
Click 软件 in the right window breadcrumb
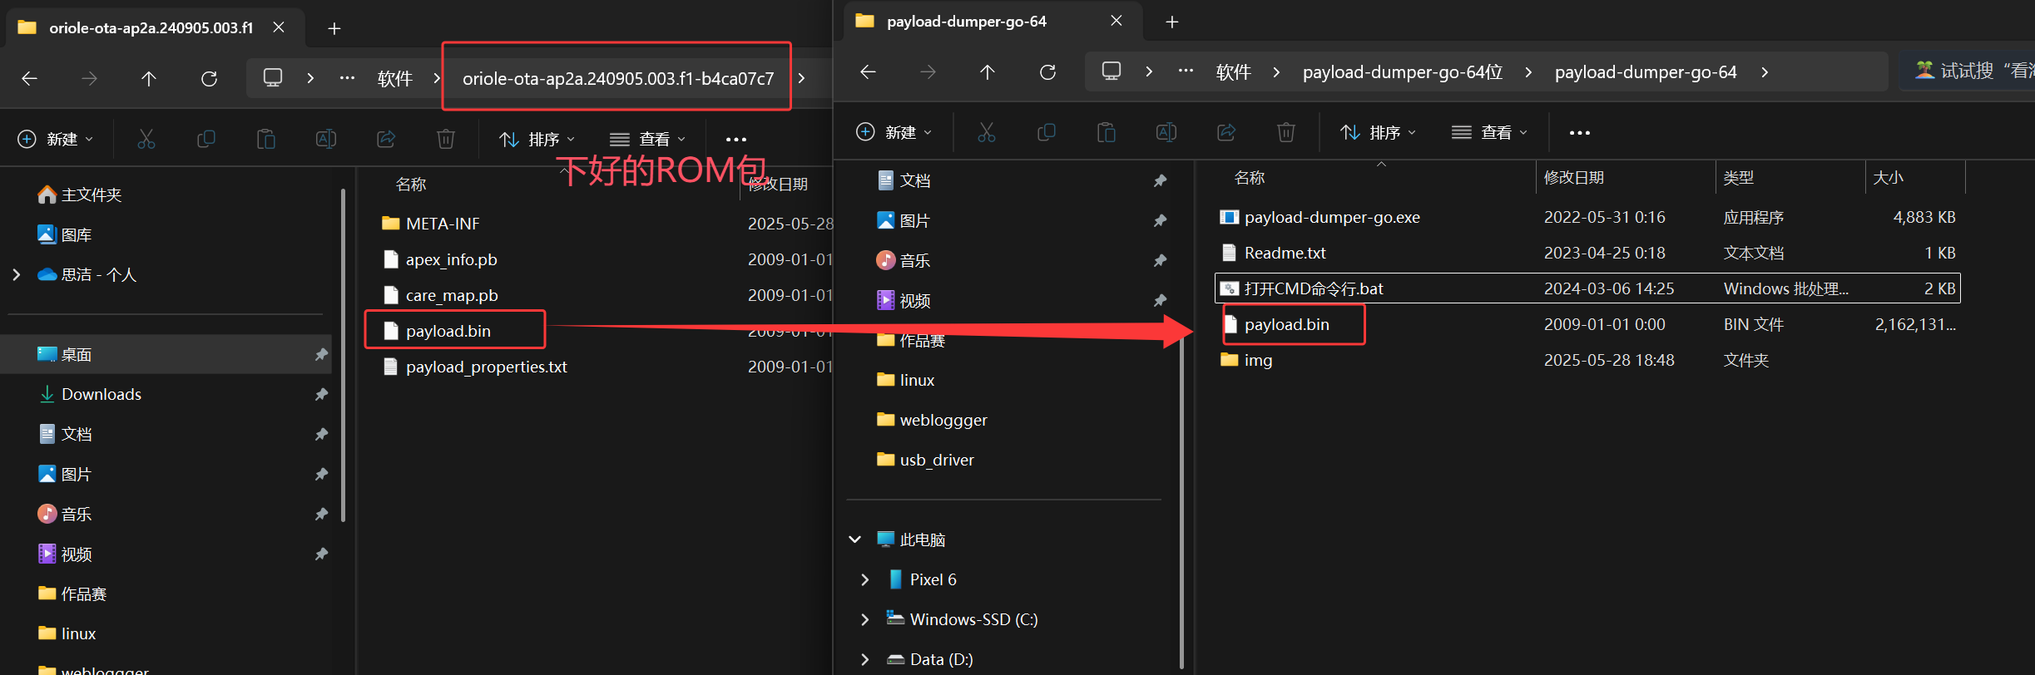tap(1233, 72)
